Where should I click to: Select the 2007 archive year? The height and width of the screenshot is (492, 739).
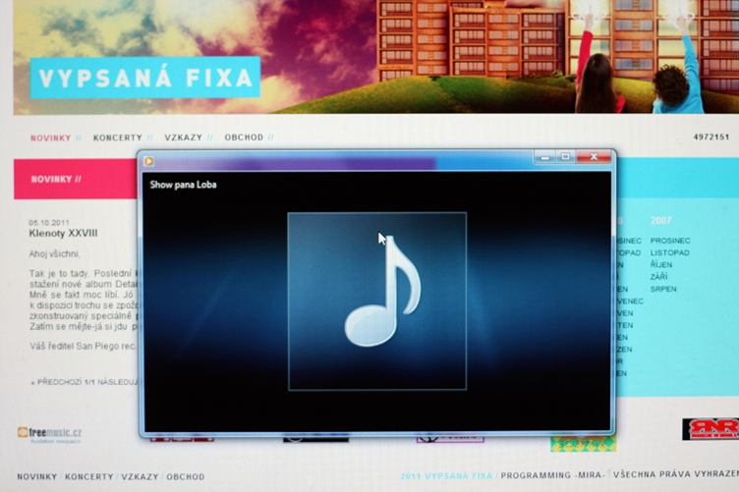661,221
